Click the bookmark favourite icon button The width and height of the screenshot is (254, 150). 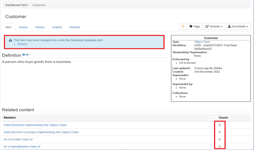click(x=182, y=26)
